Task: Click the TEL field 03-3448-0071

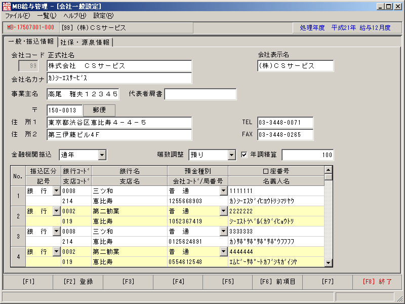Action: [x=286, y=123]
